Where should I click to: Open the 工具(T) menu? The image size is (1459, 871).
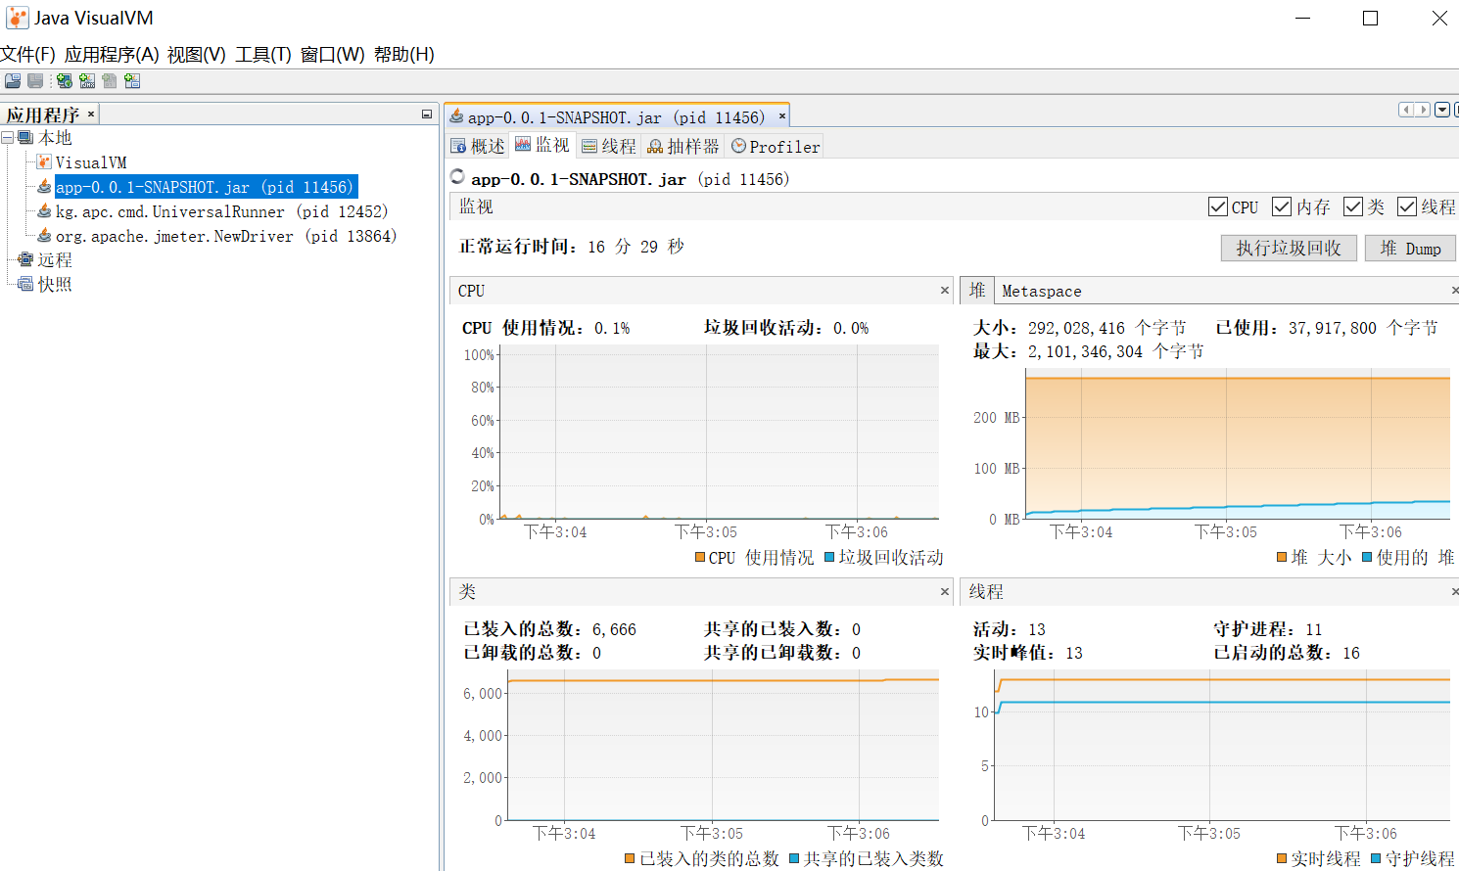[x=263, y=55]
